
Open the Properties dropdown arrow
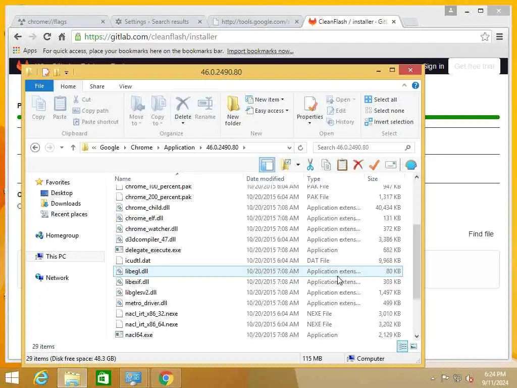click(309, 123)
